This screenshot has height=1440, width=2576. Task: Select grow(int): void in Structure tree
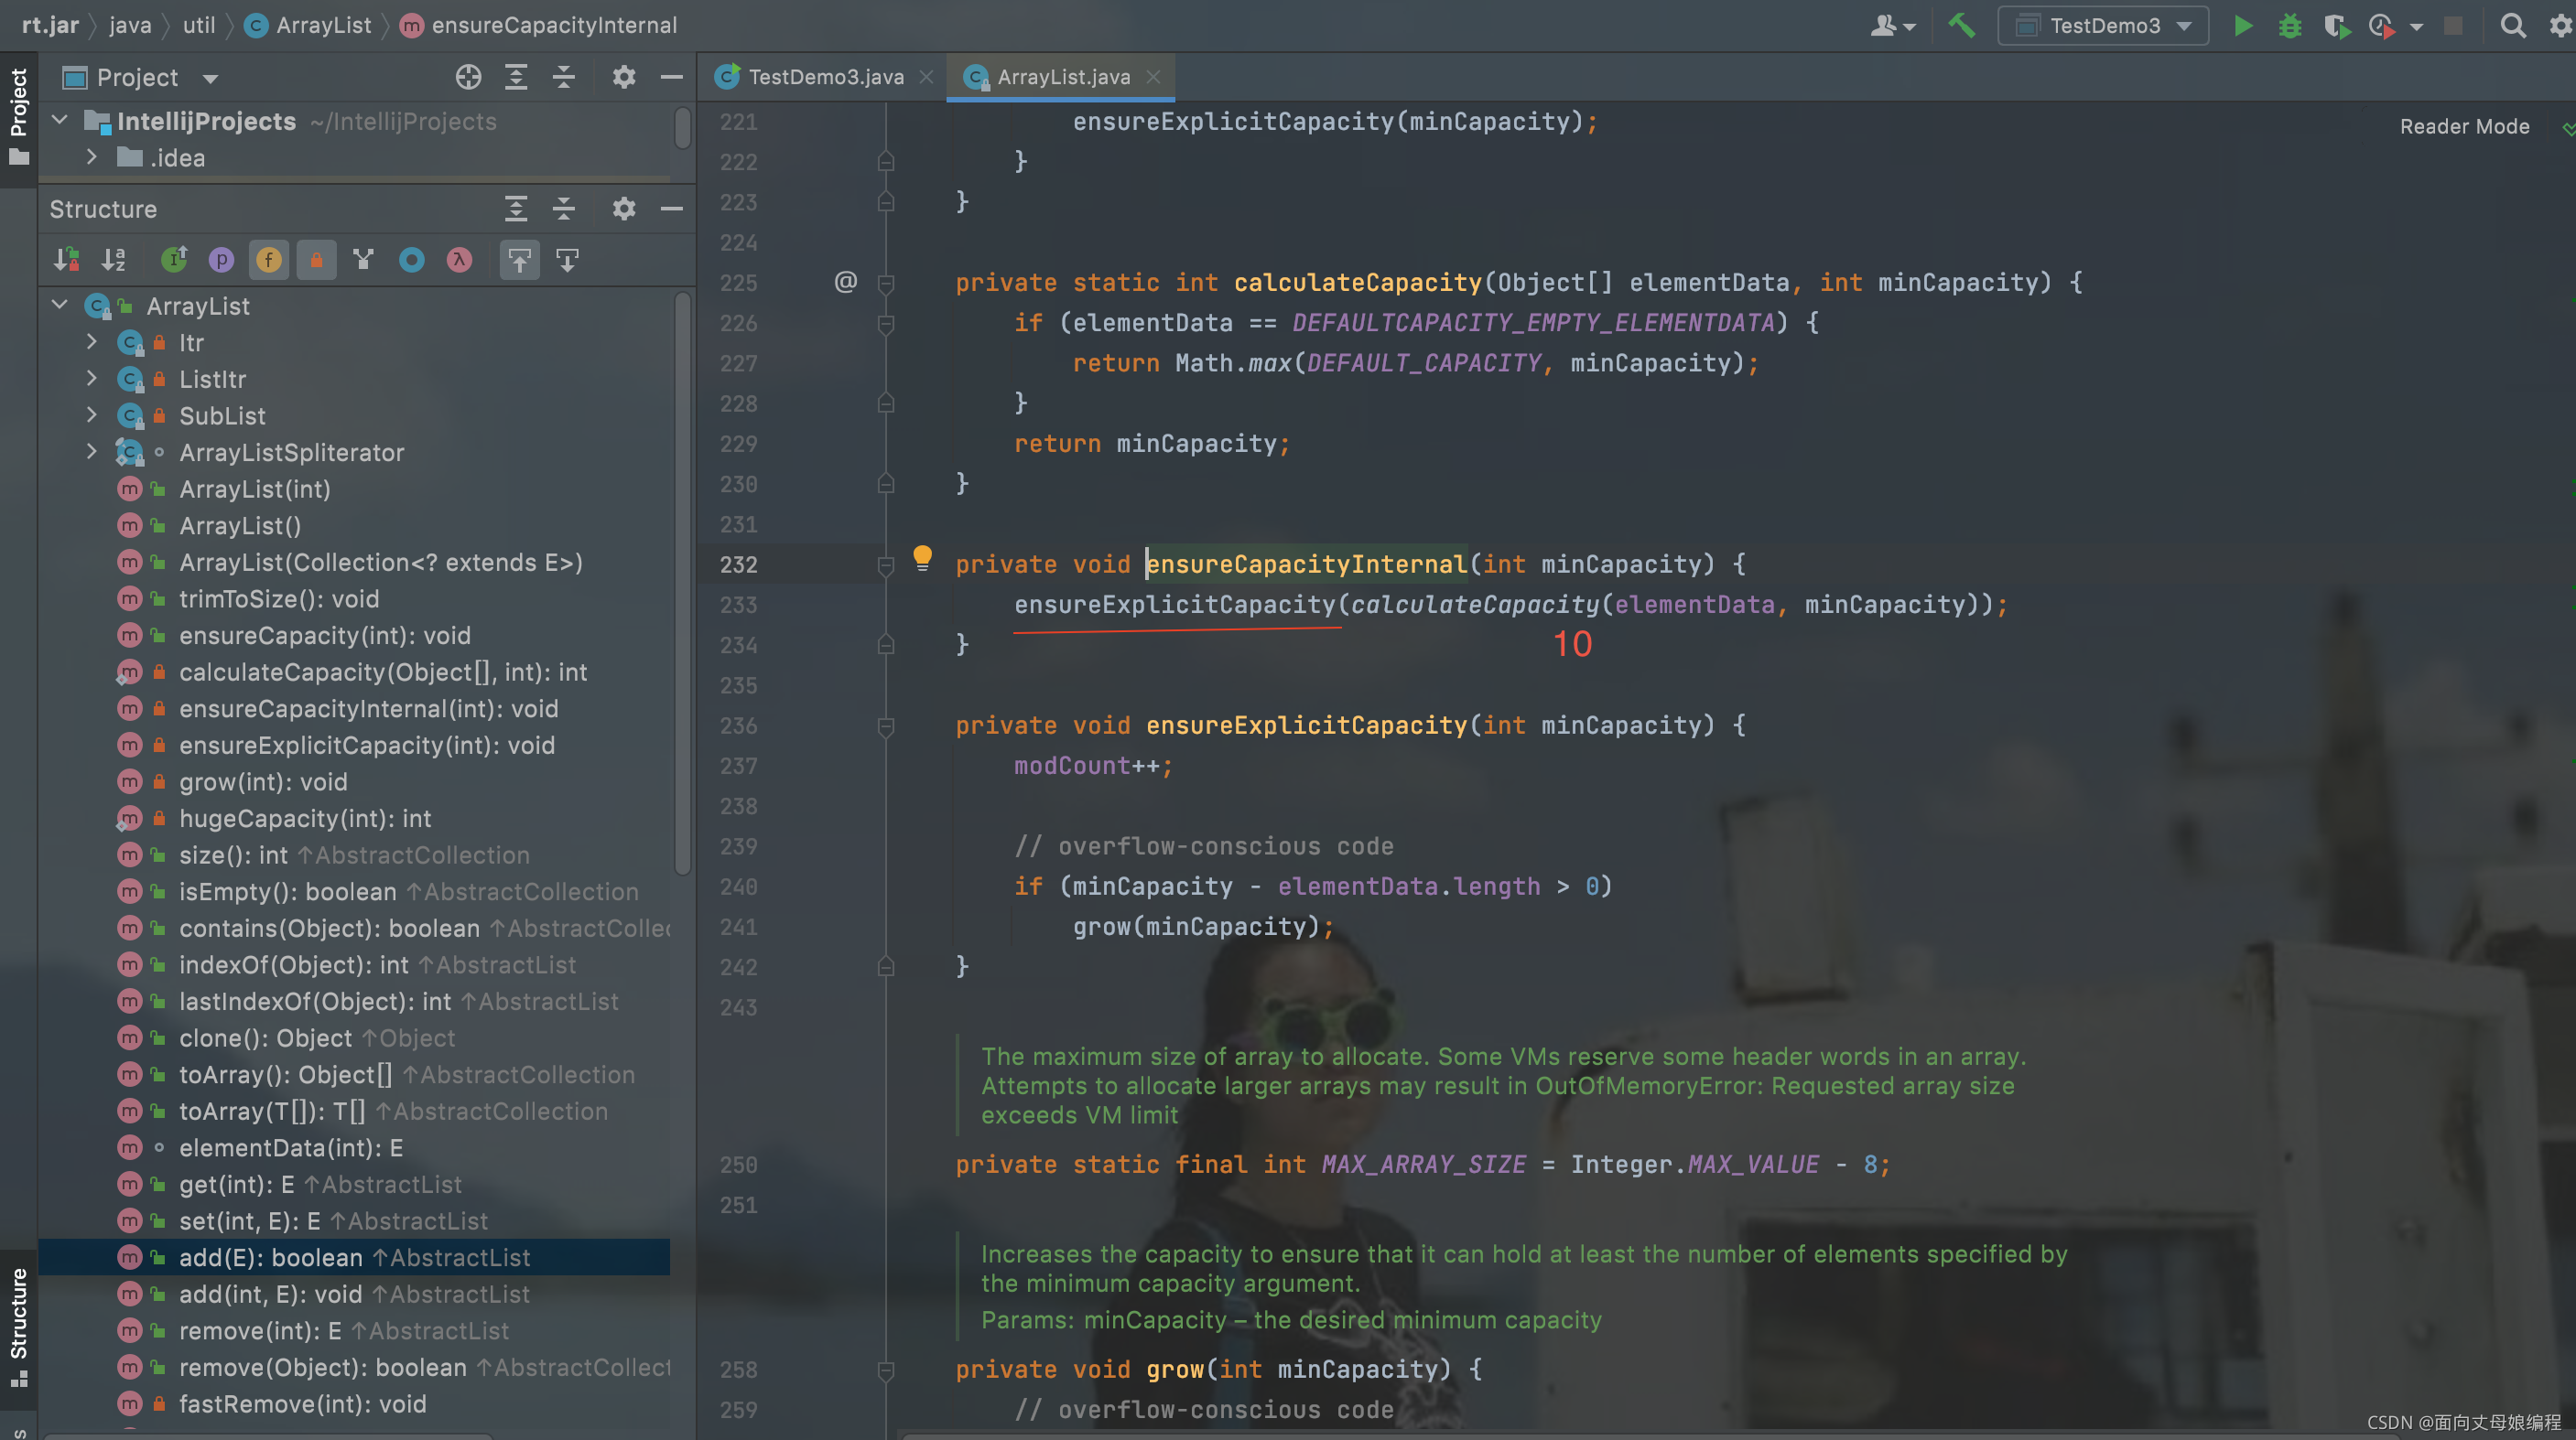click(263, 781)
